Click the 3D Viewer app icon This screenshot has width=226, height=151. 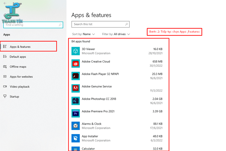(x=76, y=51)
